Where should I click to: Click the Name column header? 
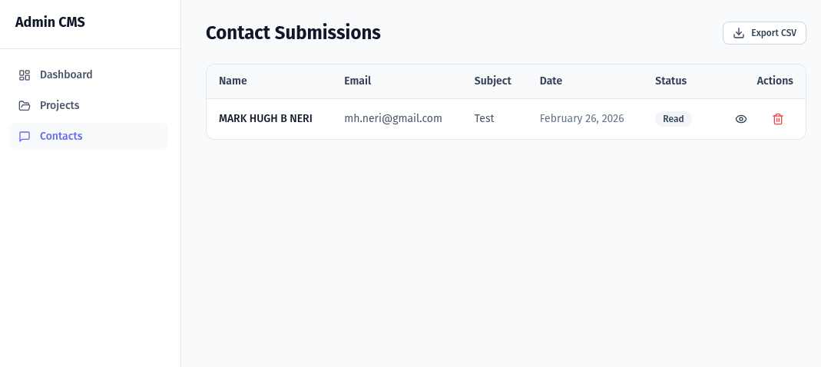pos(233,81)
